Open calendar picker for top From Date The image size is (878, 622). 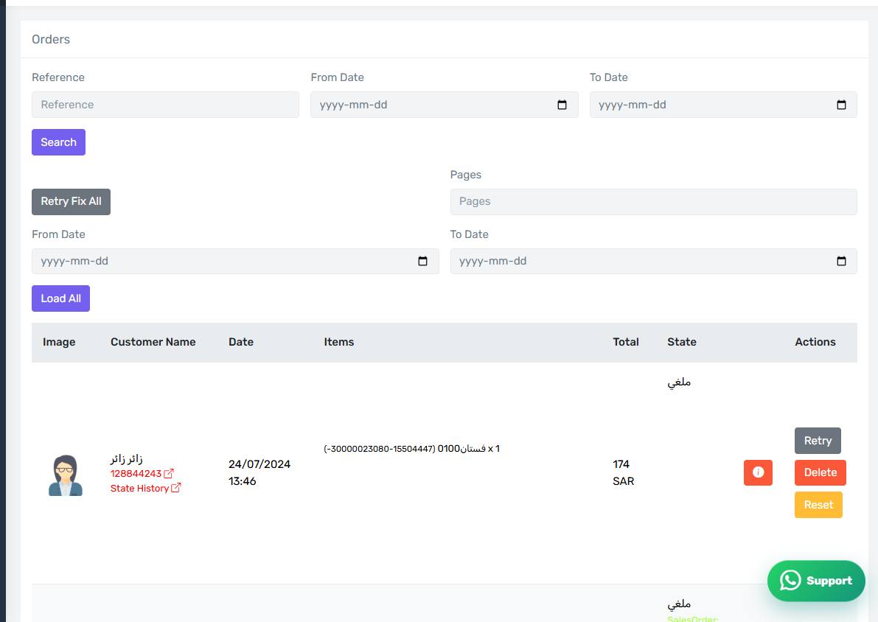click(562, 105)
